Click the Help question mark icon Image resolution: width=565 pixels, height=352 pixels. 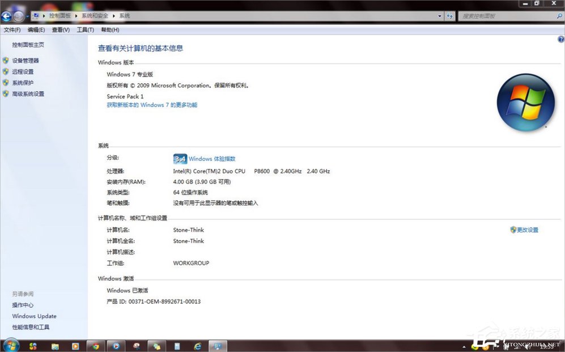tap(560, 39)
